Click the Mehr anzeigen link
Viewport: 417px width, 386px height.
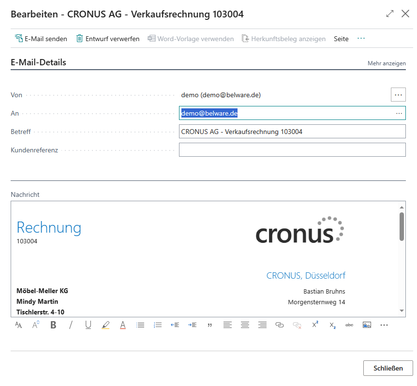(387, 63)
